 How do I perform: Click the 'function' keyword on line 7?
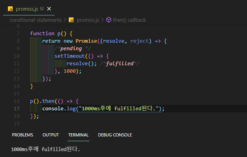tap(42, 34)
